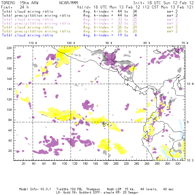Click 'sm= 2' on the purple precipitation row
This screenshot has width=195, height=195.
click(172, 23)
